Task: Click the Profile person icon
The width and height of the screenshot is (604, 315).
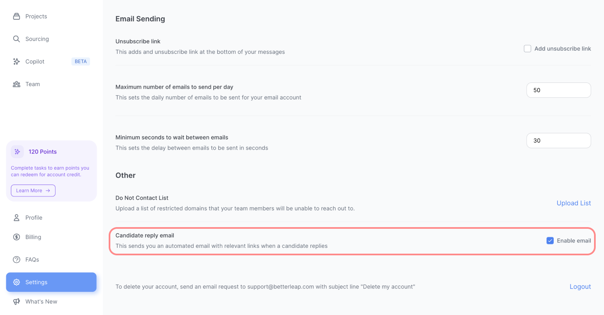Action: point(17,218)
